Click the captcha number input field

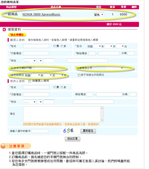40,131
